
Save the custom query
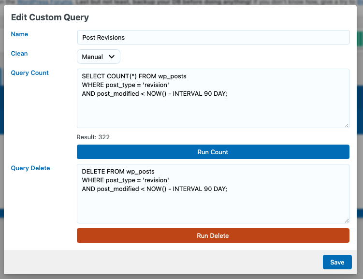point(337,262)
